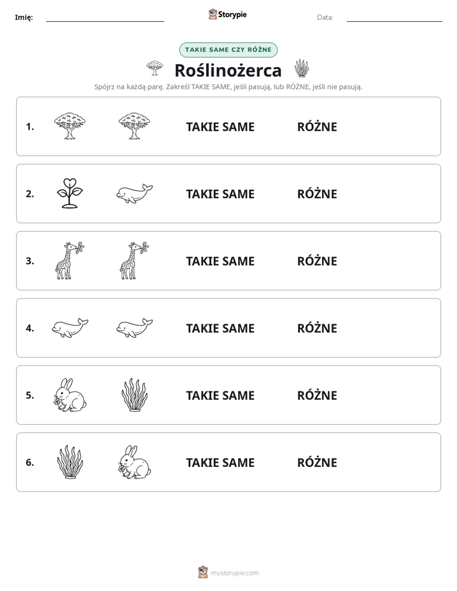Click the TAKIE SAME CZY RÓŻNE badge
This screenshot has height=591, width=457.
click(x=228, y=50)
